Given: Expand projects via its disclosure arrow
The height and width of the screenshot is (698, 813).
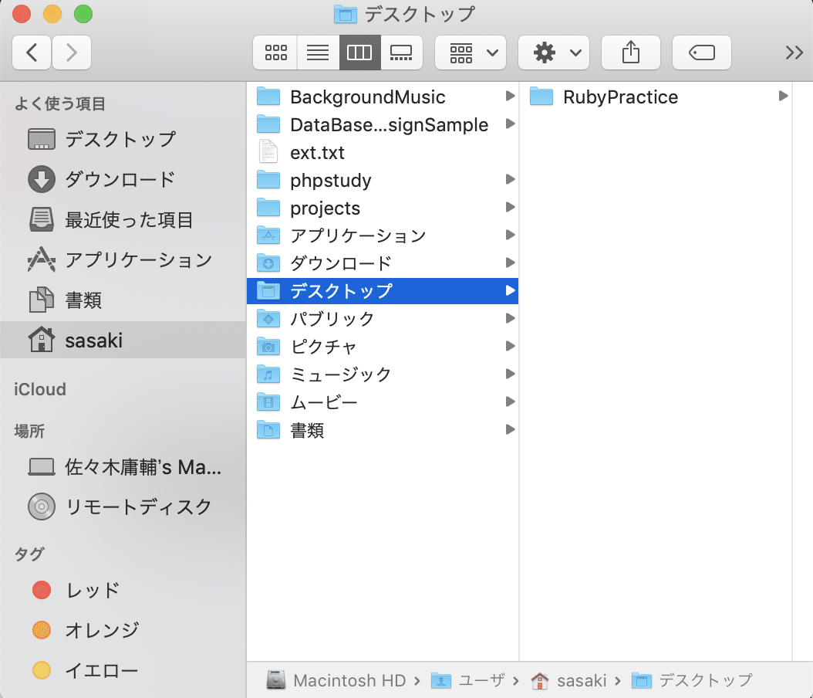Looking at the screenshot, I should (510, 207).
